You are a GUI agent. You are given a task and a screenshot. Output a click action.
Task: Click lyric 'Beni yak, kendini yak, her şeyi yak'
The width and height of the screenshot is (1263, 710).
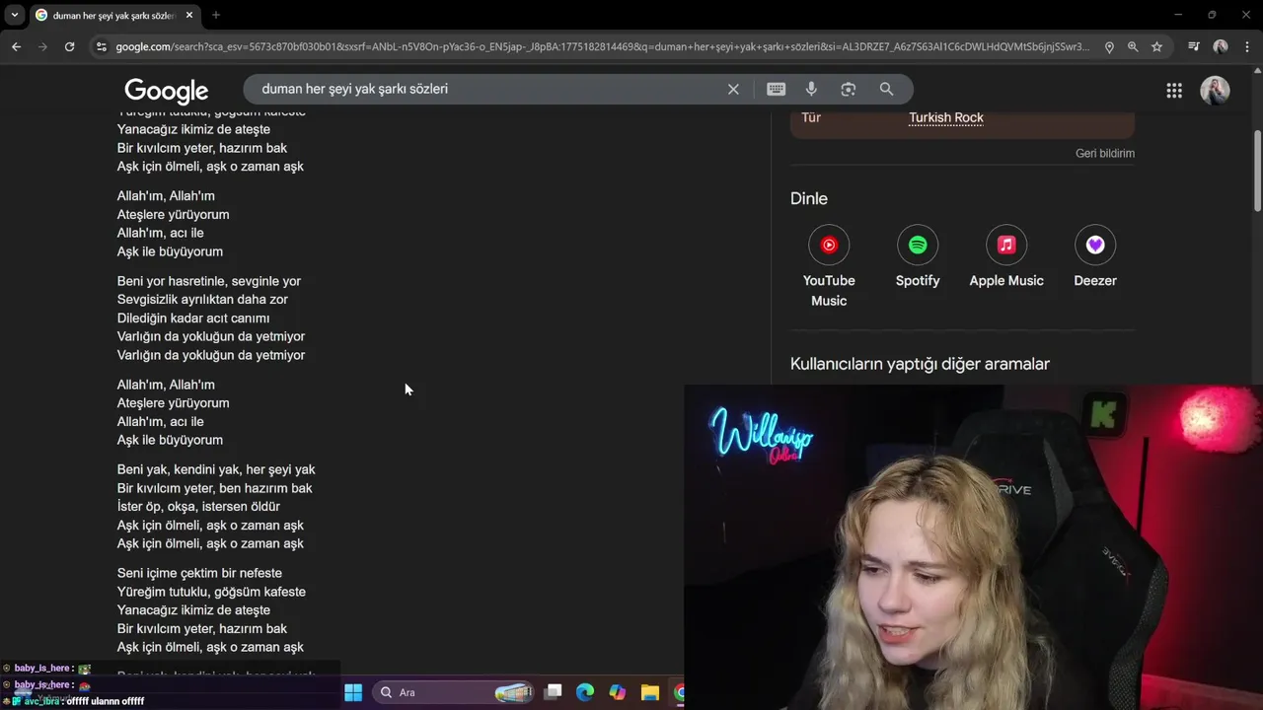(216, 469)
